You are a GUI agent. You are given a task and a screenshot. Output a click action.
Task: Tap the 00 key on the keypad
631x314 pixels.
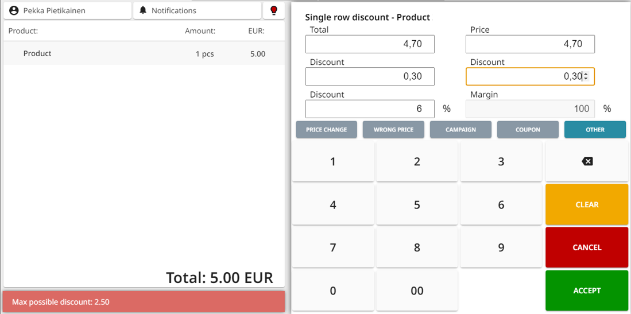pyautogui.click(x=417, y=291)
